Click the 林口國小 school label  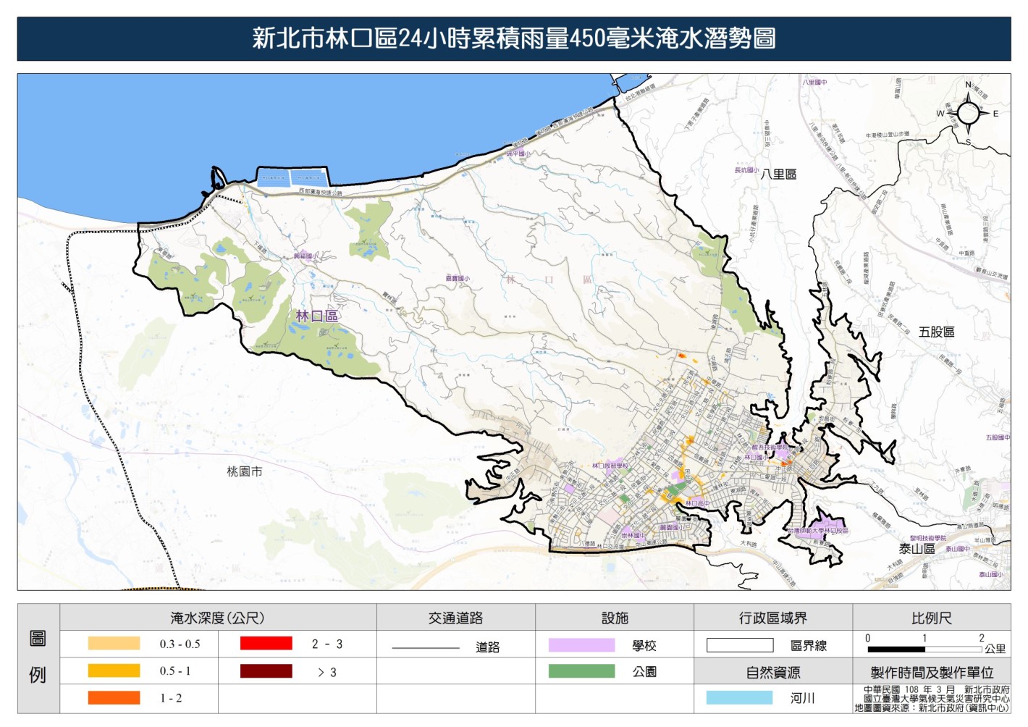pyautogui.click(x=757, y=457)
